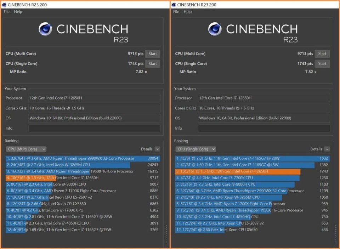Viewport: 340px width, 249px height.
Task: Select Threadripper 1950X row scoring 945
Action: (x=253, y=210)
